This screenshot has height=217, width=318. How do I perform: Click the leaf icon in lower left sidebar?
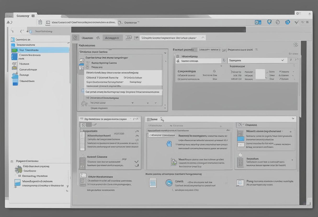(18, 170)
